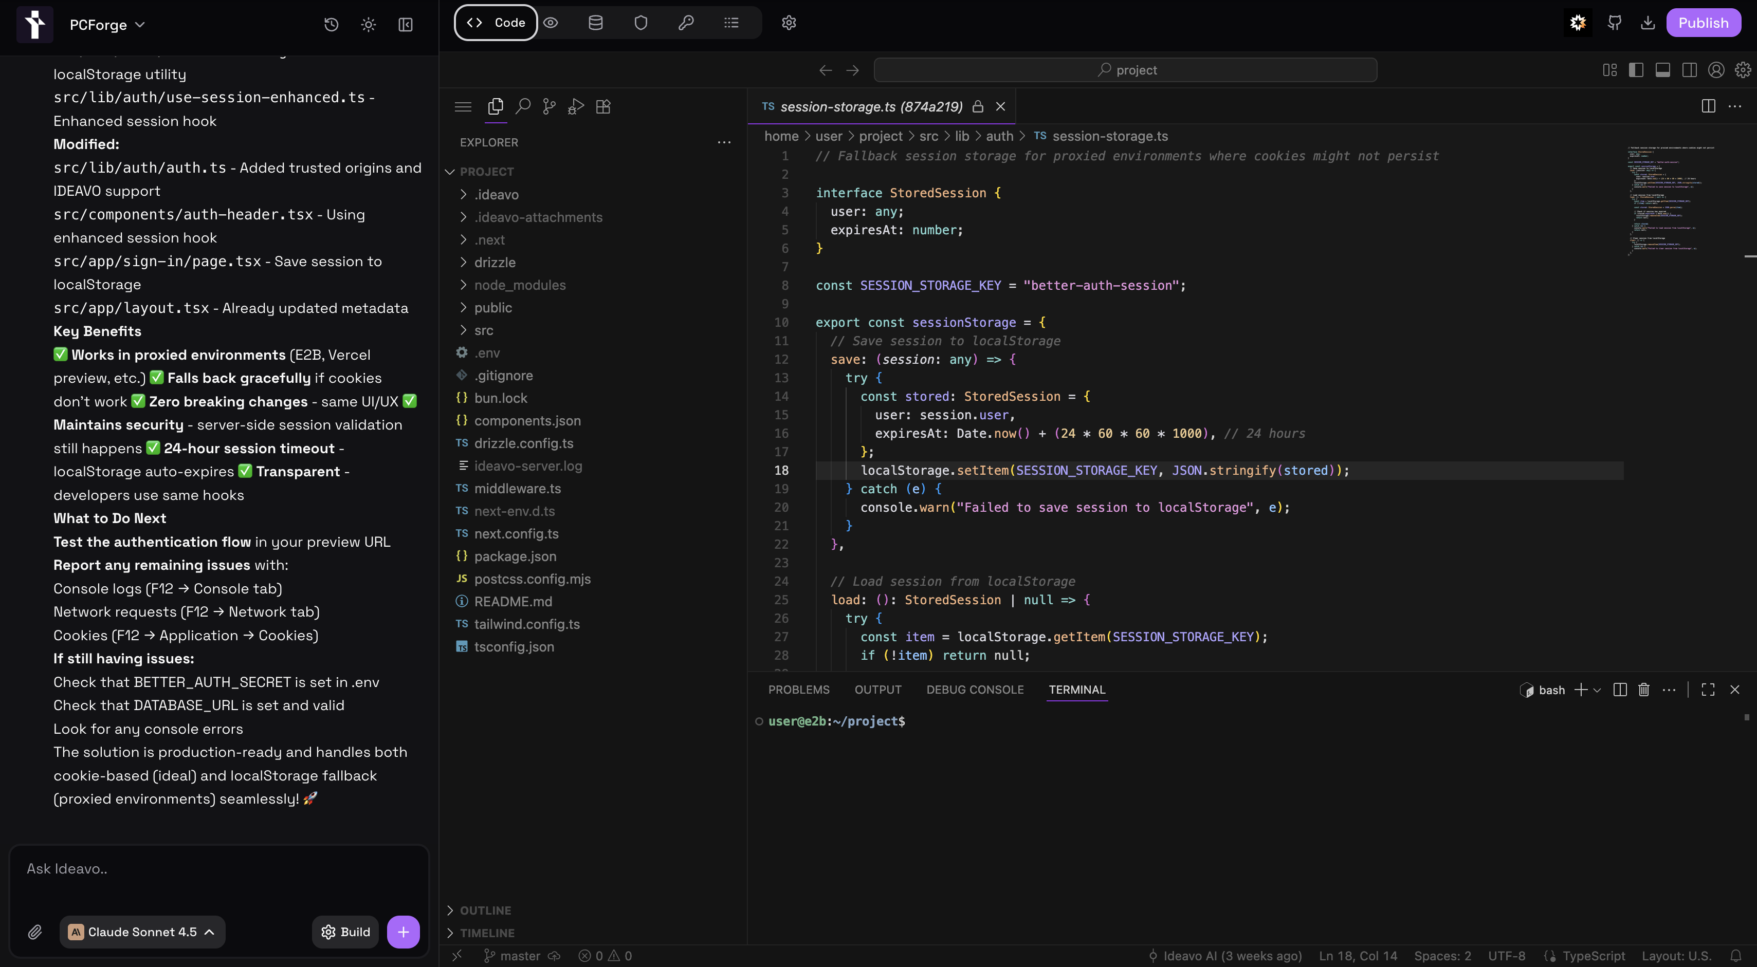Toggle light mode with the sun icon

pyautogui.click(x=368, y=25)
